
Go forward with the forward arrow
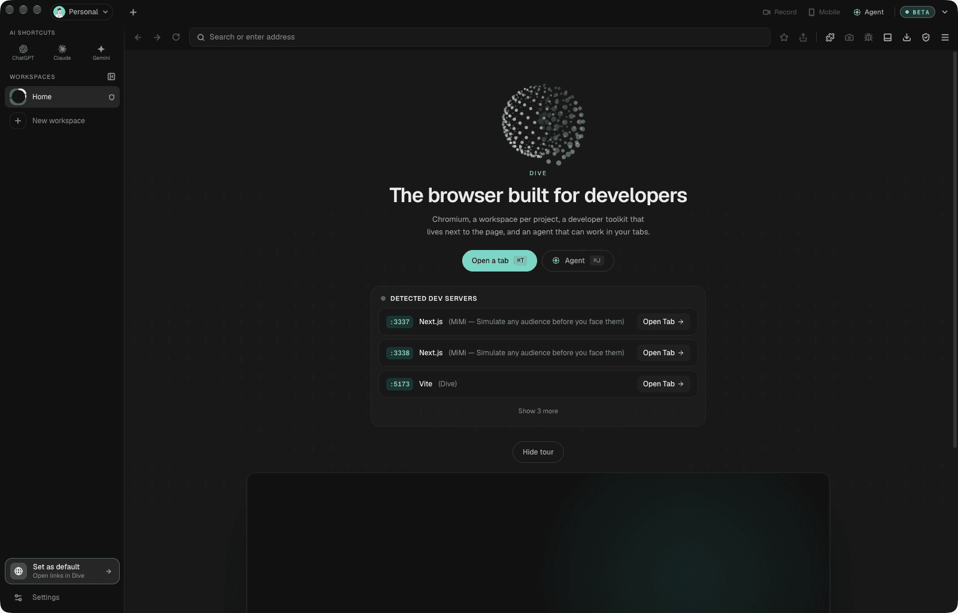coord(157,37)
